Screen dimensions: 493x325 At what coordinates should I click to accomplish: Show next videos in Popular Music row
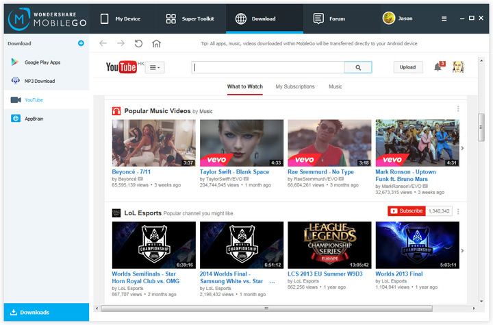click(x=462, y=148)
